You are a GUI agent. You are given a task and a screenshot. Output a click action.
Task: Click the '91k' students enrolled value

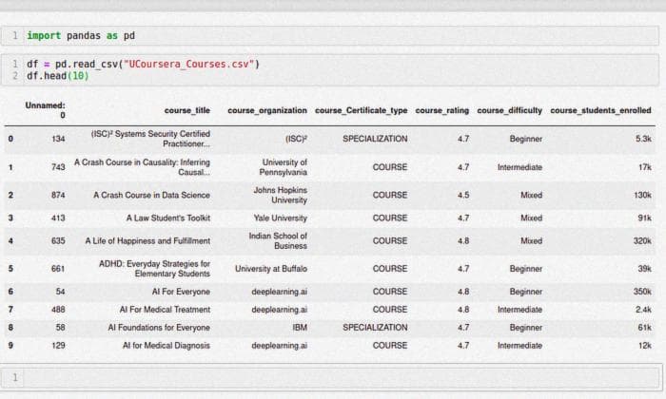[x=645, y=218]
